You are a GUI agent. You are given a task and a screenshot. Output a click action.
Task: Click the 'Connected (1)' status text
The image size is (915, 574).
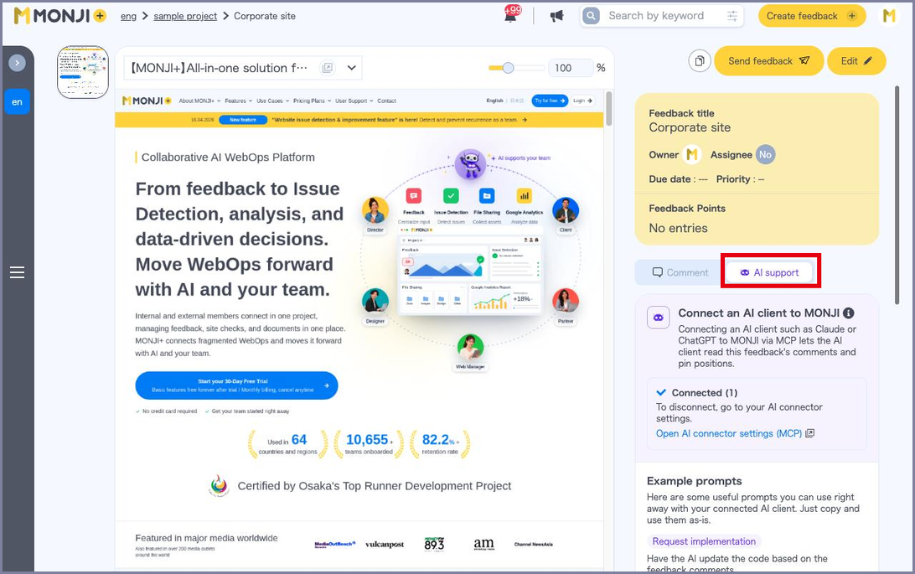[x=705, y=393]
